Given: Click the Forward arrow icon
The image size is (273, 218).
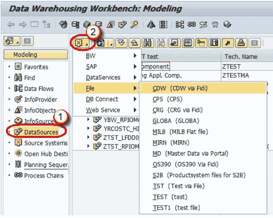Looking at the screenshot, I should 23,24.
